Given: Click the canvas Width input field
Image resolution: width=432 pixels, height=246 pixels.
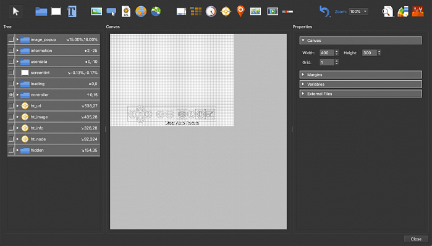Looking at the screenshot, I should 327,53.
